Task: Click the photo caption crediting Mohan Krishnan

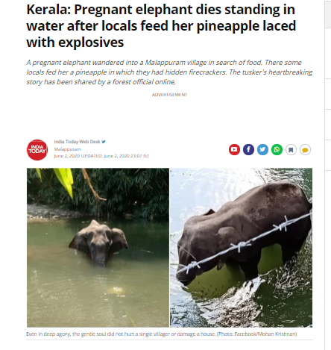Action: [x=162, y=334]
